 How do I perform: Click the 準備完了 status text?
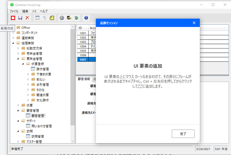[x=17, y=149]
